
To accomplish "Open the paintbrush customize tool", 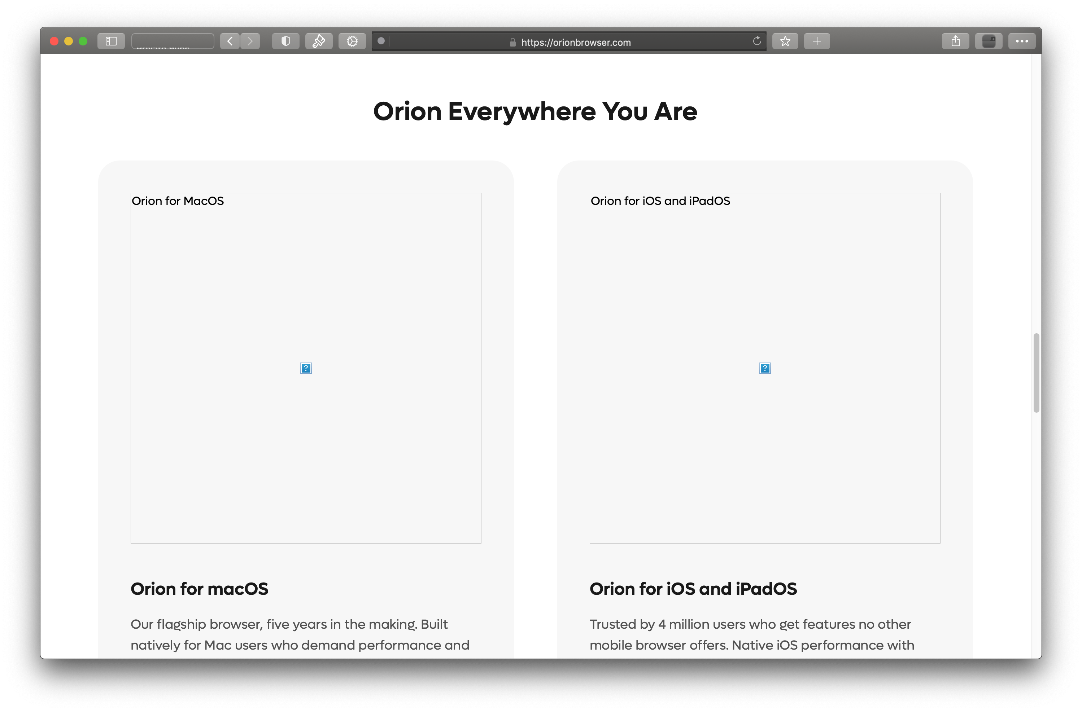I will [x=319, y=41].
